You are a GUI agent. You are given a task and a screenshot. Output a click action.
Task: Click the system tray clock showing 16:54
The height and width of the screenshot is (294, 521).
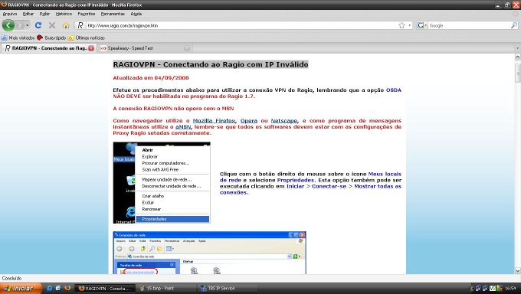[x=511, y=289]
